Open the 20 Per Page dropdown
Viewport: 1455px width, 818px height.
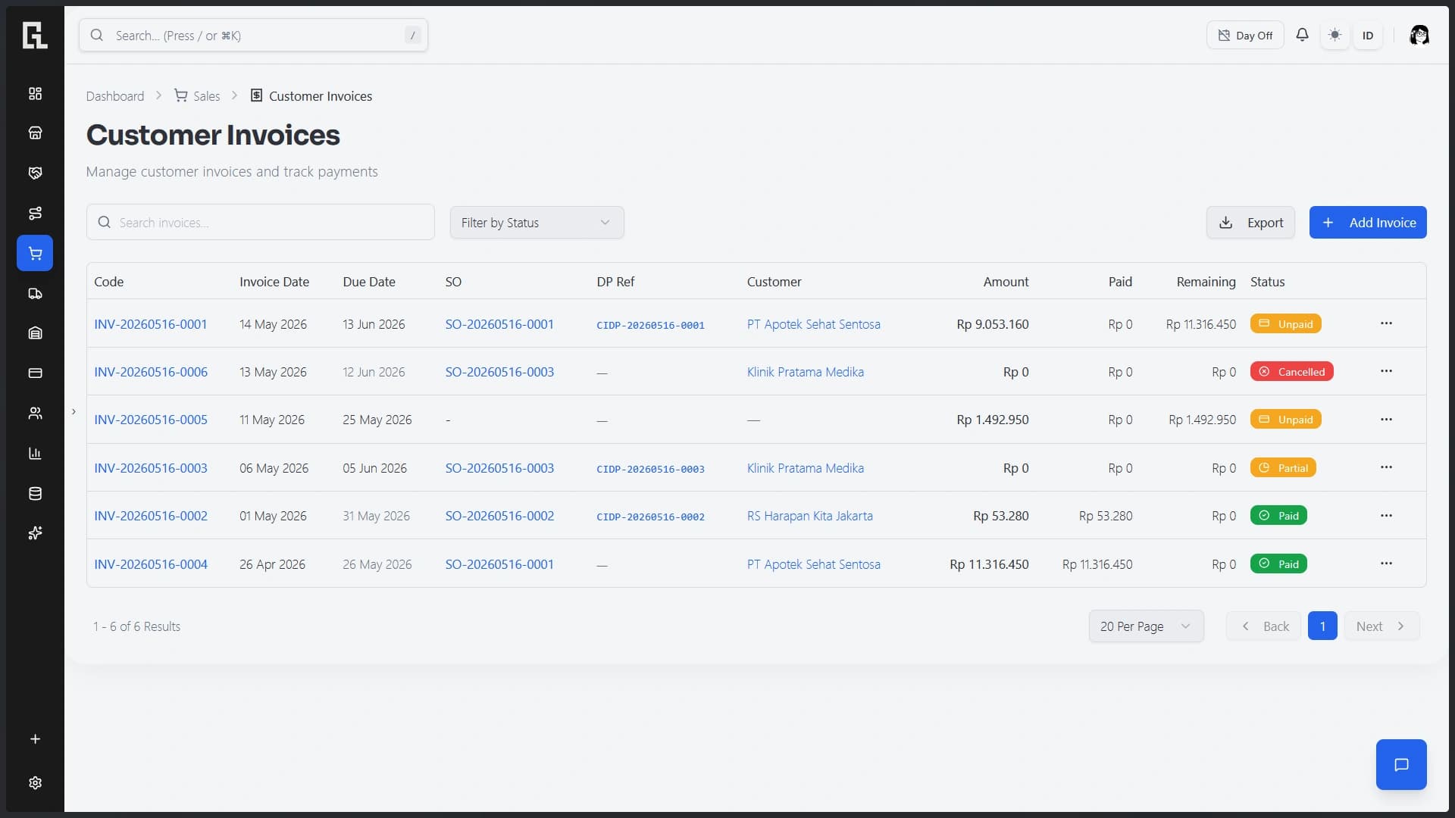pos(1146,626)
